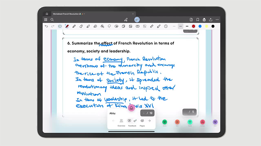
Task: Select the sticky note tool icon
Action: point(124,26)
